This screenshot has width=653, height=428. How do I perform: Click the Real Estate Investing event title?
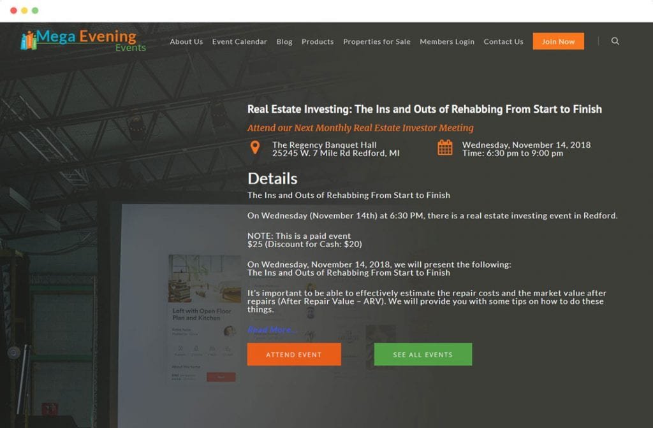click(424, 110)
